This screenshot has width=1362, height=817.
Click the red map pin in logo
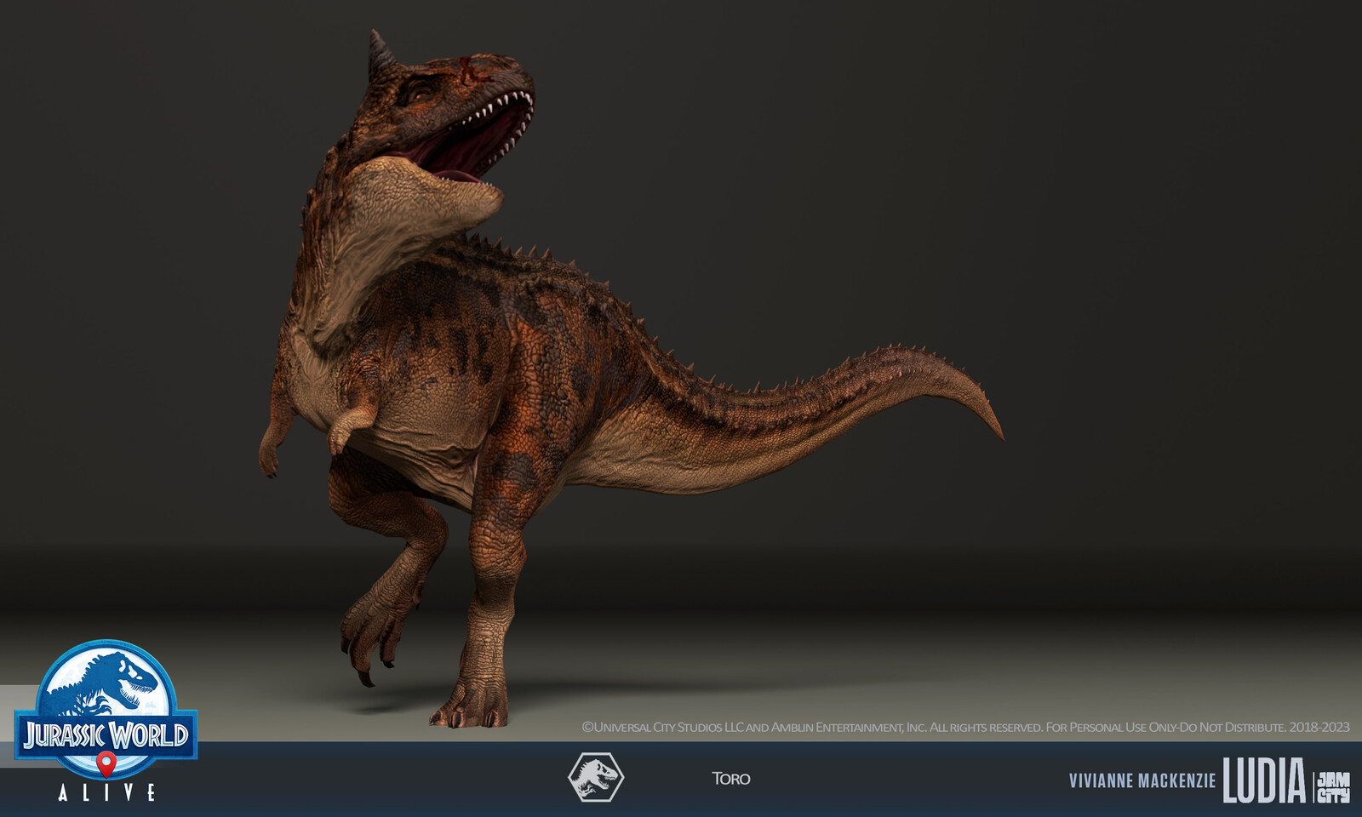pyautogui.click(x=106, y=763)
